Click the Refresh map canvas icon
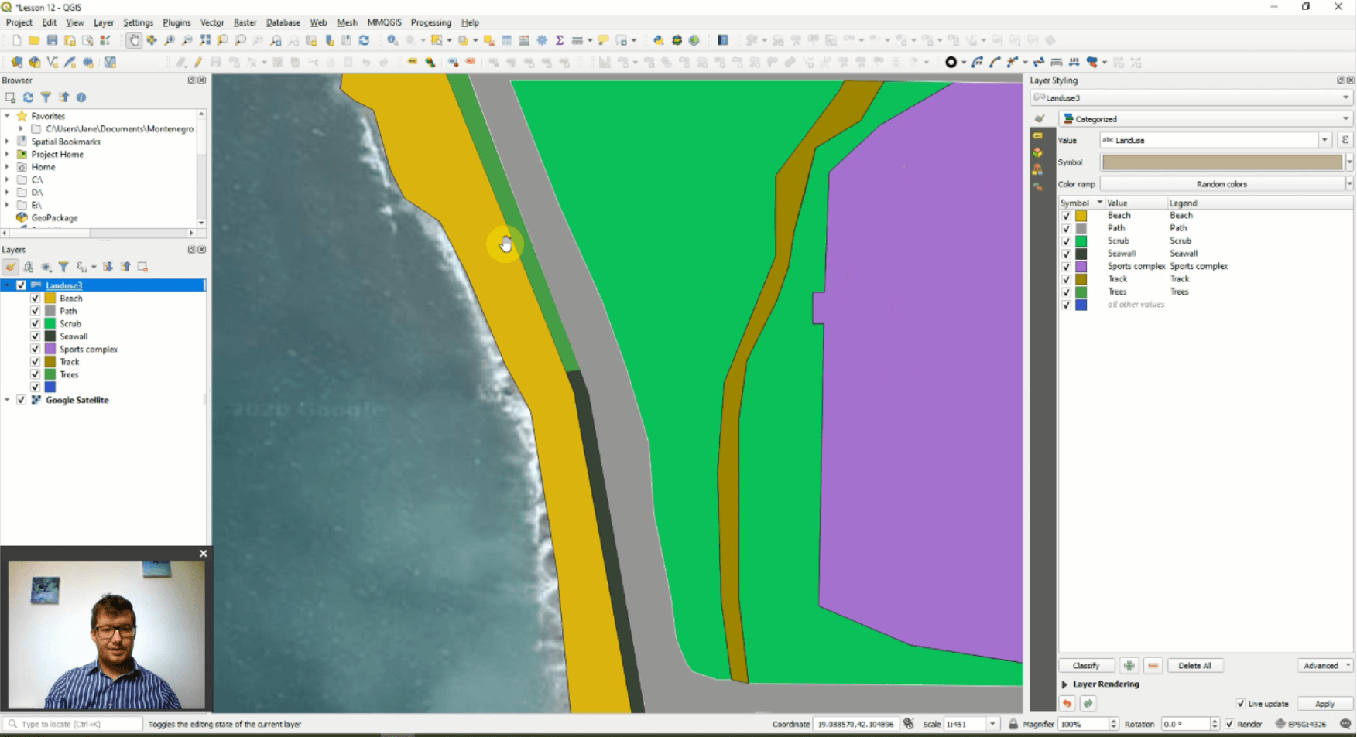The height and width of the screenshot is (737, 1357). pos(364,40)
